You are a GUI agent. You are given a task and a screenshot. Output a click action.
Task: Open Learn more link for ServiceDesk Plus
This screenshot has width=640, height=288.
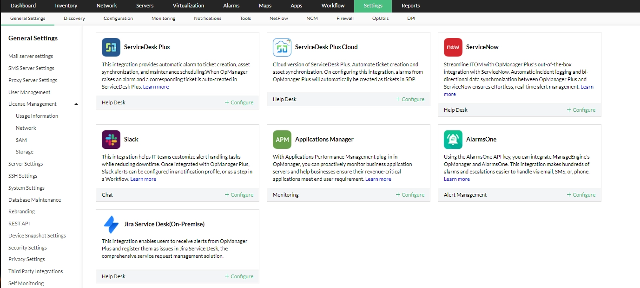pos(156,87)
